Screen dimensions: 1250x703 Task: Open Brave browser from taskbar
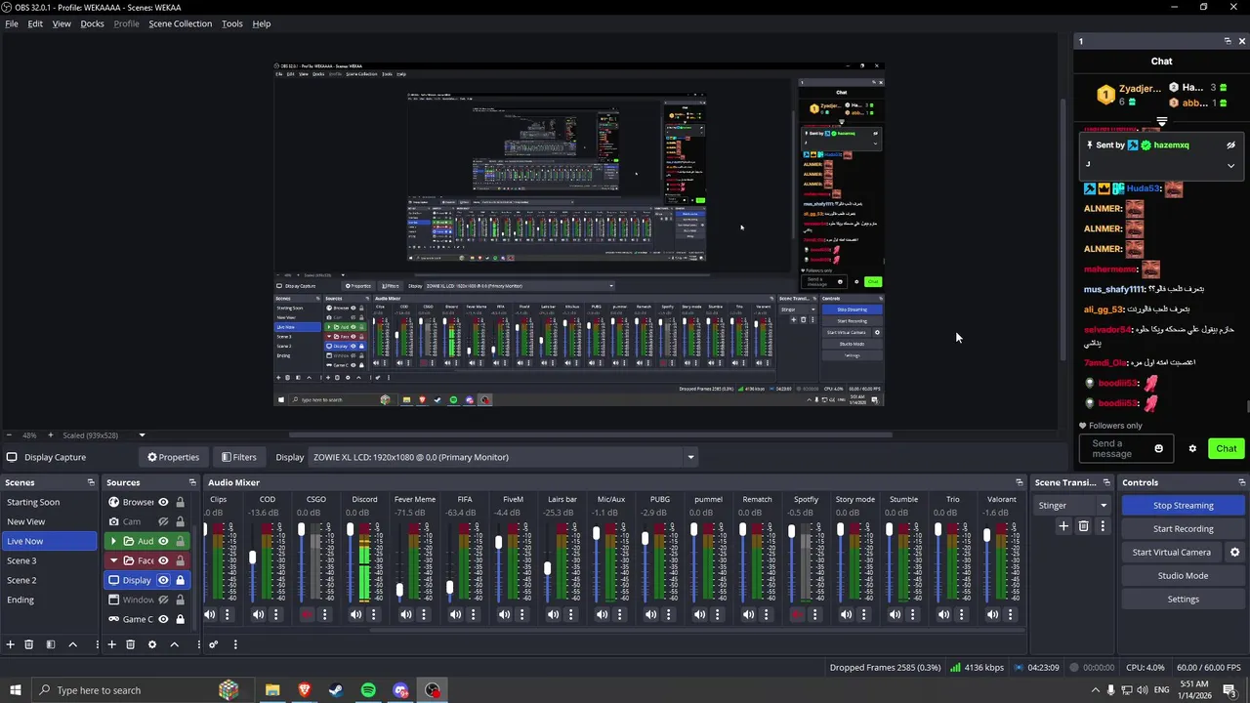pos(304,690)
